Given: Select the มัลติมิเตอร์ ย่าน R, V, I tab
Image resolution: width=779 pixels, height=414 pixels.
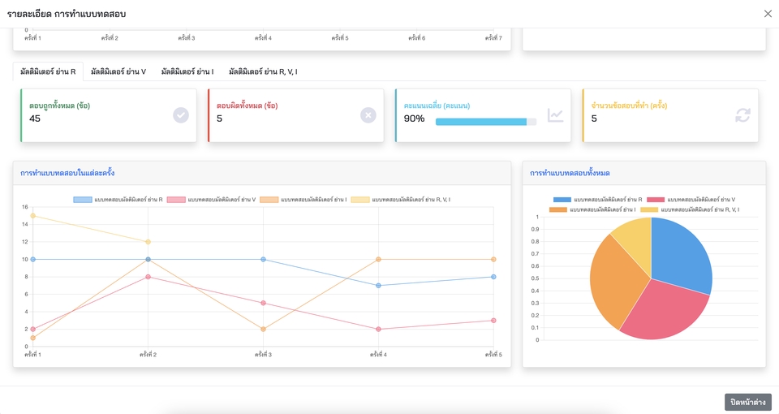Looking at the screenshot, I should (x=263, y=71).
